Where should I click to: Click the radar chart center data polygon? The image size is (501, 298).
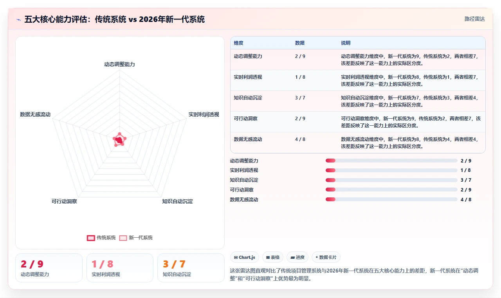[119, 140]
